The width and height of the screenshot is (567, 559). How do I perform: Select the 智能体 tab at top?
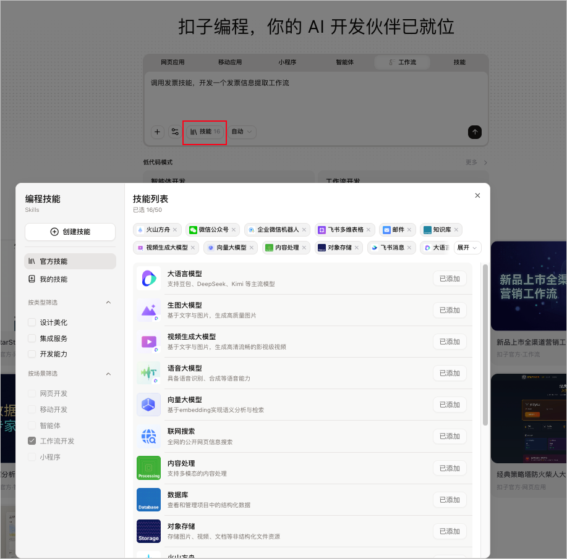tap(344, 62)
